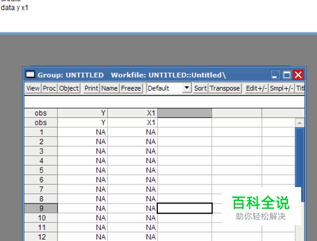Toggle Edit+/- mode
Viewport: 317px width, 241px height.
tap(256, 88)
